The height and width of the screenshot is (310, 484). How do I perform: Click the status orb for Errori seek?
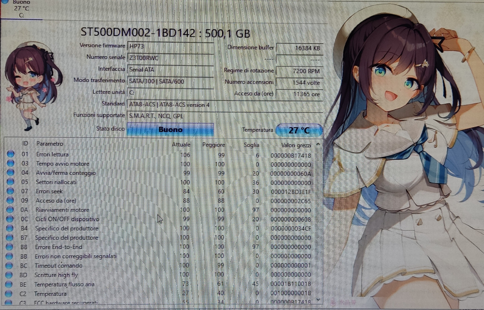pos(10,191)
